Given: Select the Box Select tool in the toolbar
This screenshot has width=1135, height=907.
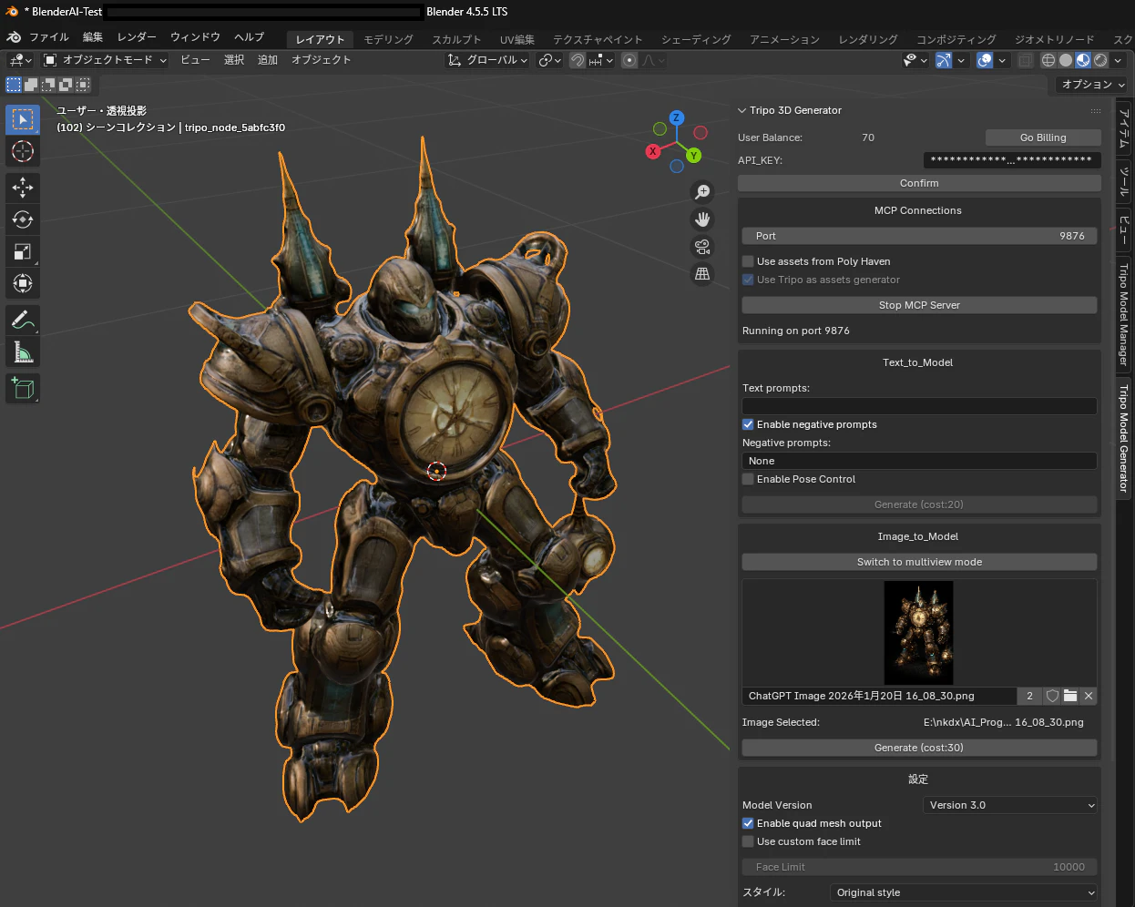Looking at the screenshot, I should [23, 119].
